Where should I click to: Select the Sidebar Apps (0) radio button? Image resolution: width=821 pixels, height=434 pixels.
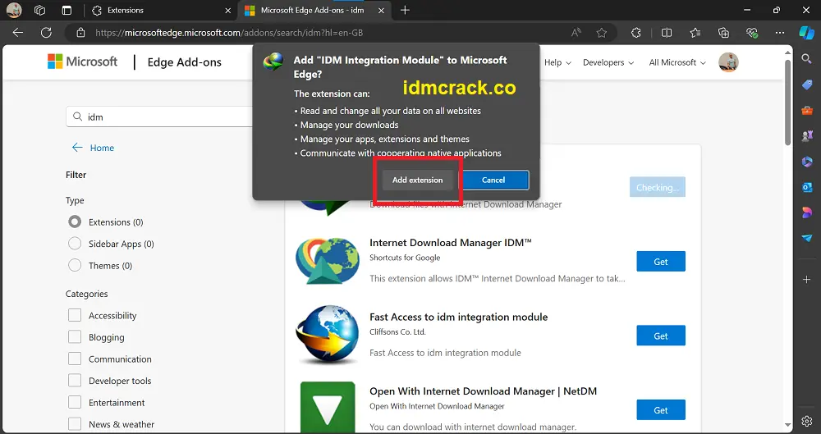tap(75, 244)
